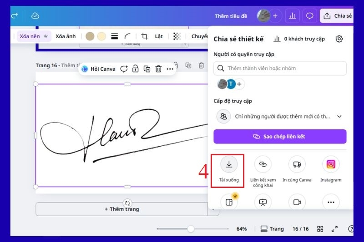
Task: Click the Tải xuống download icon
Action: [229, 164]
